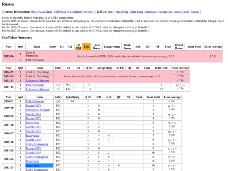Screen dimensions: 228x171
Task: Open Lokomotiv Moscow link in 2022-23 row
Action: pyautogui.click(x=38, y=81)
